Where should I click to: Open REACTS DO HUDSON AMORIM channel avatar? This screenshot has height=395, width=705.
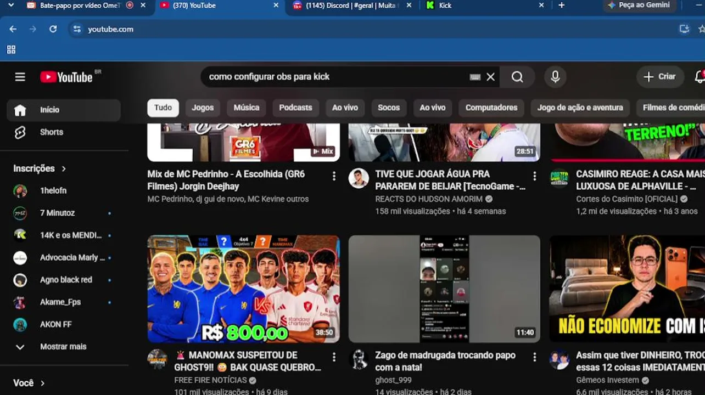coord(359,178)
